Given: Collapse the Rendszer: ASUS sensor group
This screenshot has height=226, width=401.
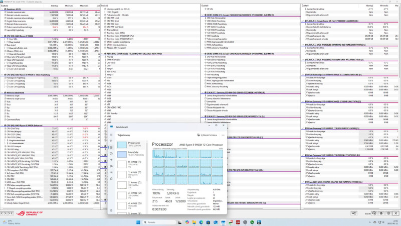Looking at the screenshot, I should coord(2,9).
